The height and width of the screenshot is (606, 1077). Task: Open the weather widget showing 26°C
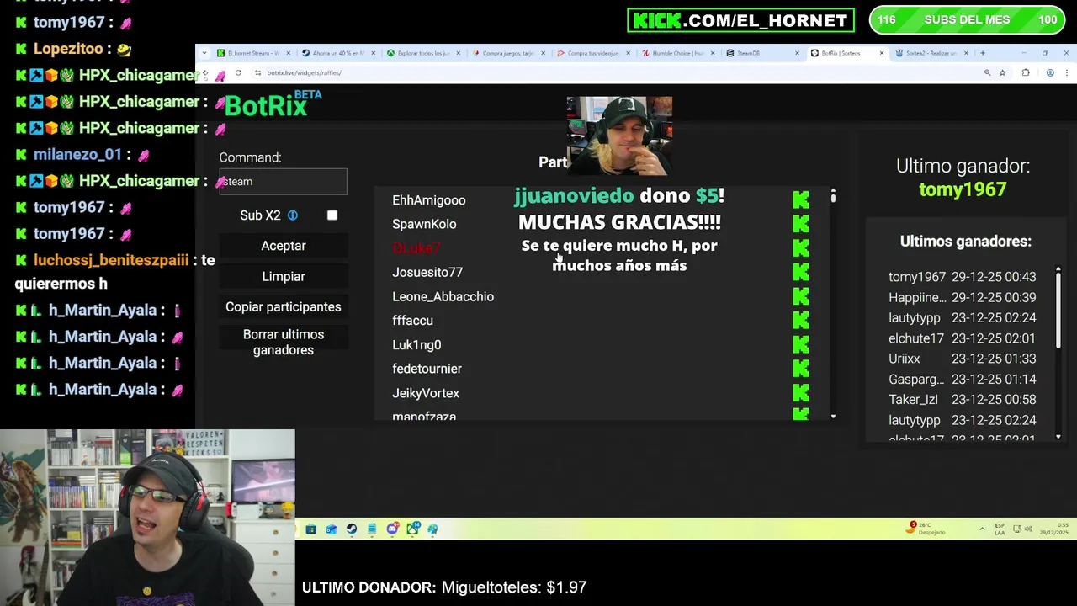926,529
